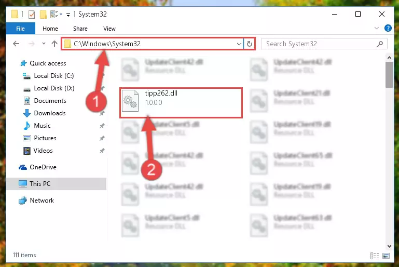Image resolution: width=399 pixels, height=267 pixels.
Task: Click the Properties checkmark icon in title bar
Action: click(x=32, y=15)
